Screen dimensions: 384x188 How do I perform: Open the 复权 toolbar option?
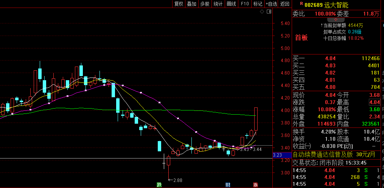tap(179, 4)
